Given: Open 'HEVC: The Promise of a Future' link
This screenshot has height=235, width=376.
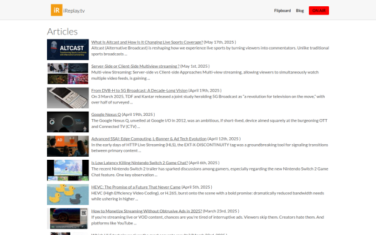Looking at the screenshot, I should (x=136, y=187).
